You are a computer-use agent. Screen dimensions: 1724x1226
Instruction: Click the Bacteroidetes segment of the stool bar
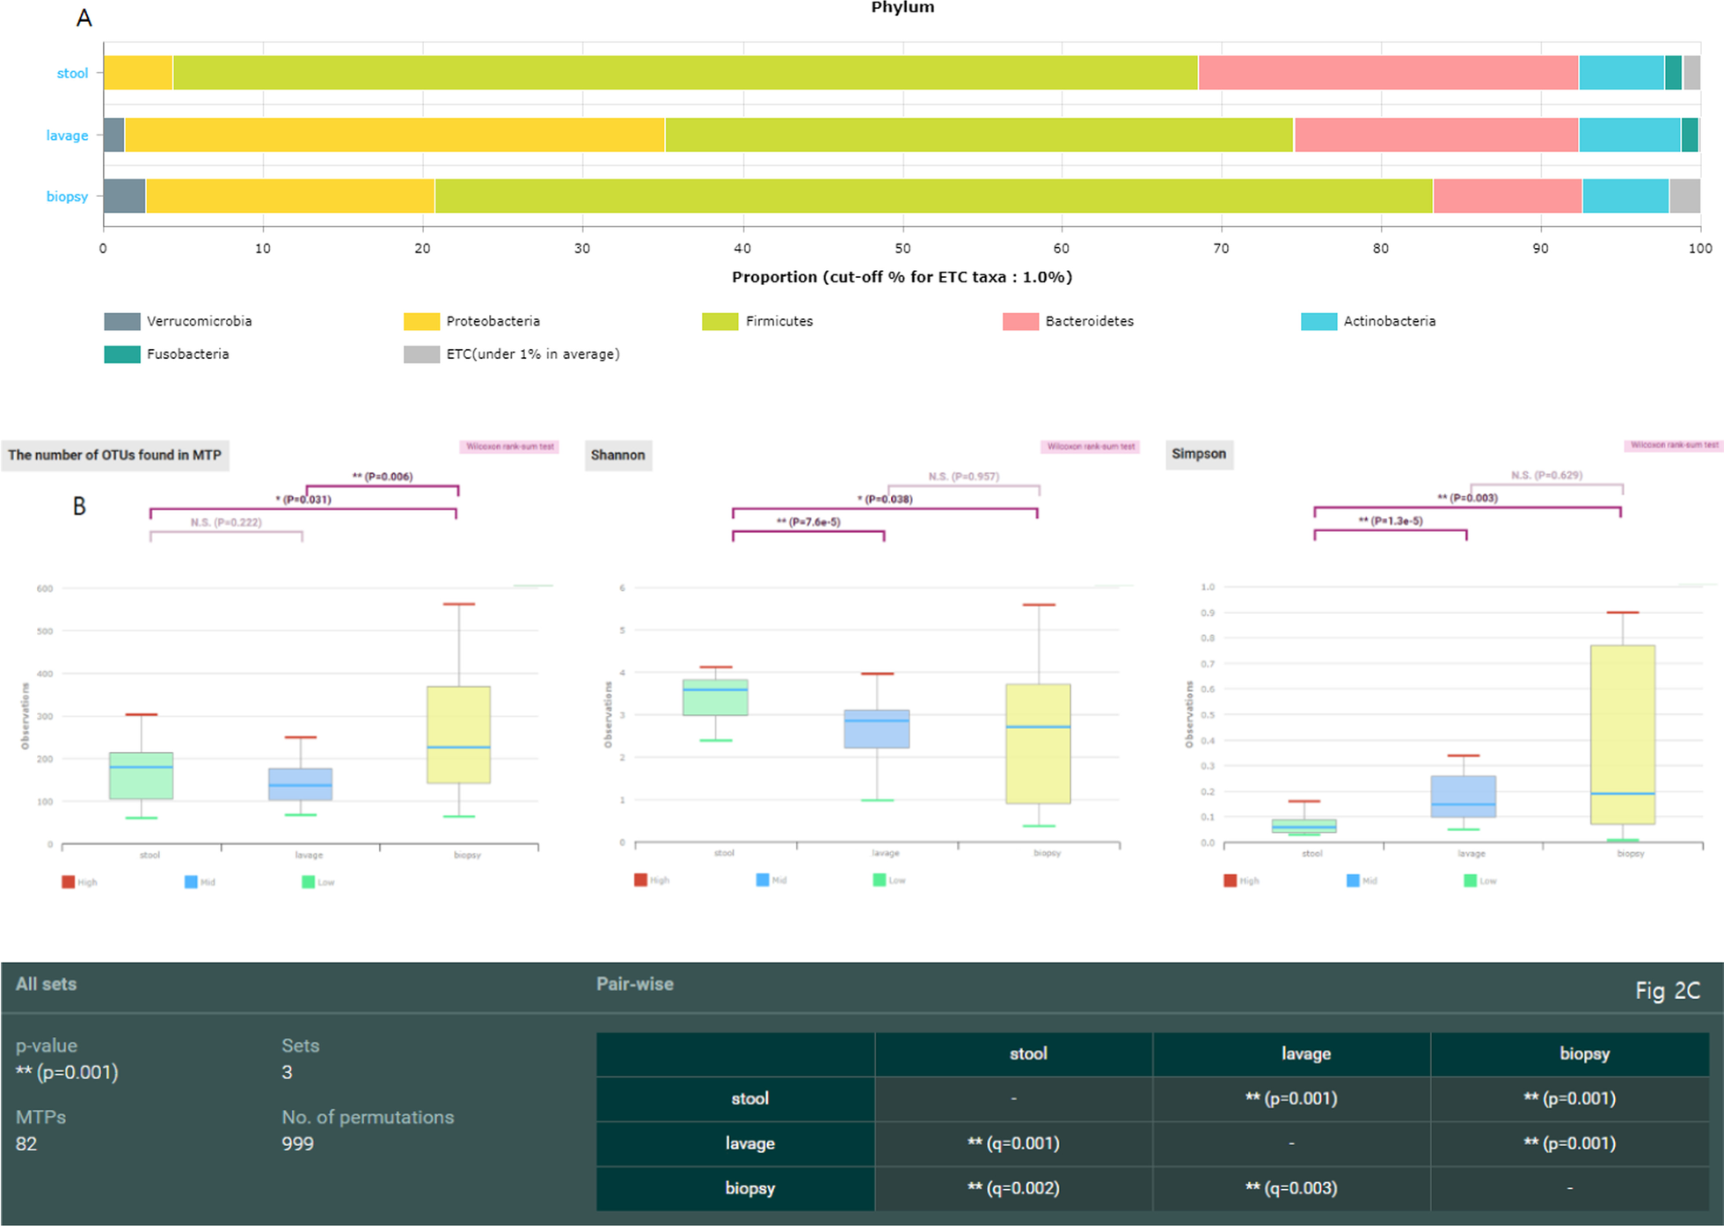(x=1388, y=72)
